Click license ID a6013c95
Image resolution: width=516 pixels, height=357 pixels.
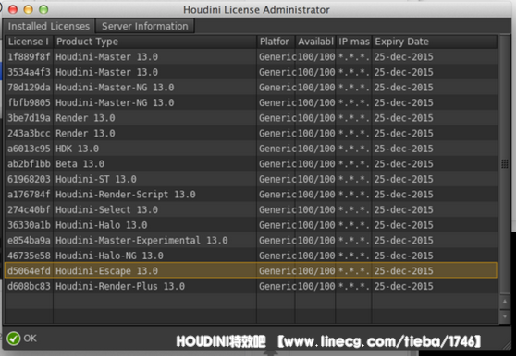pyautogui.click(x=29, y=149)
